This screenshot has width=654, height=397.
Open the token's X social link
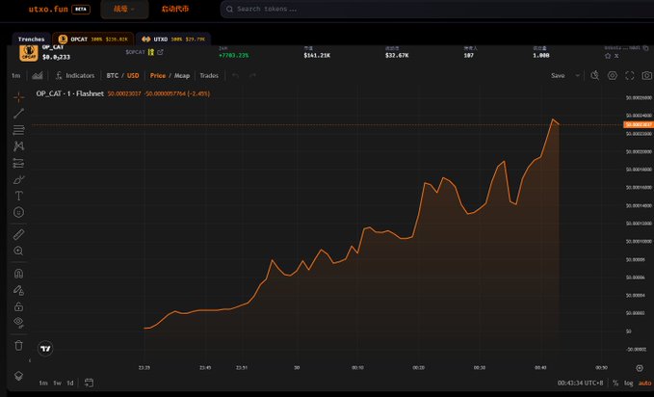[x=616, y=56]
